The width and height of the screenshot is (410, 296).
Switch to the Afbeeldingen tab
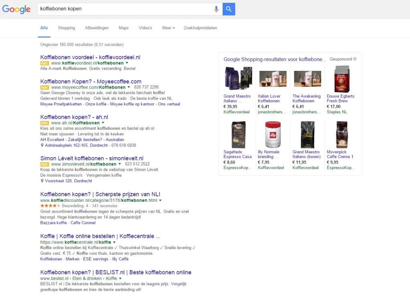pyautogui.click(x=97, y=28)
